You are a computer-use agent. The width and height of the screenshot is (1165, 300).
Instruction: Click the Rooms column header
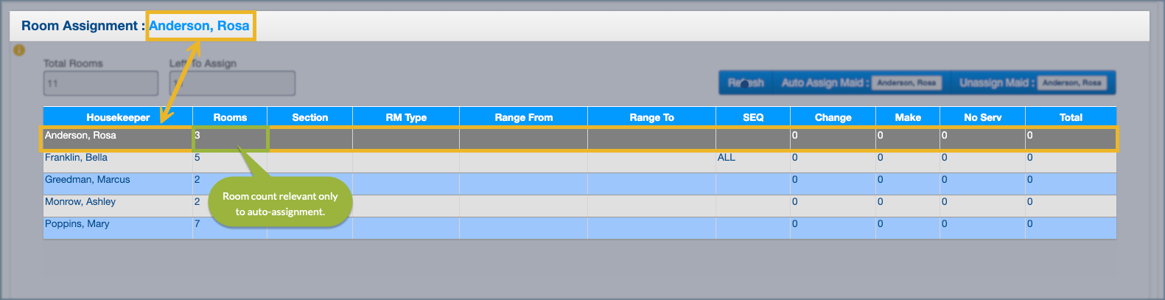(230, 117)
